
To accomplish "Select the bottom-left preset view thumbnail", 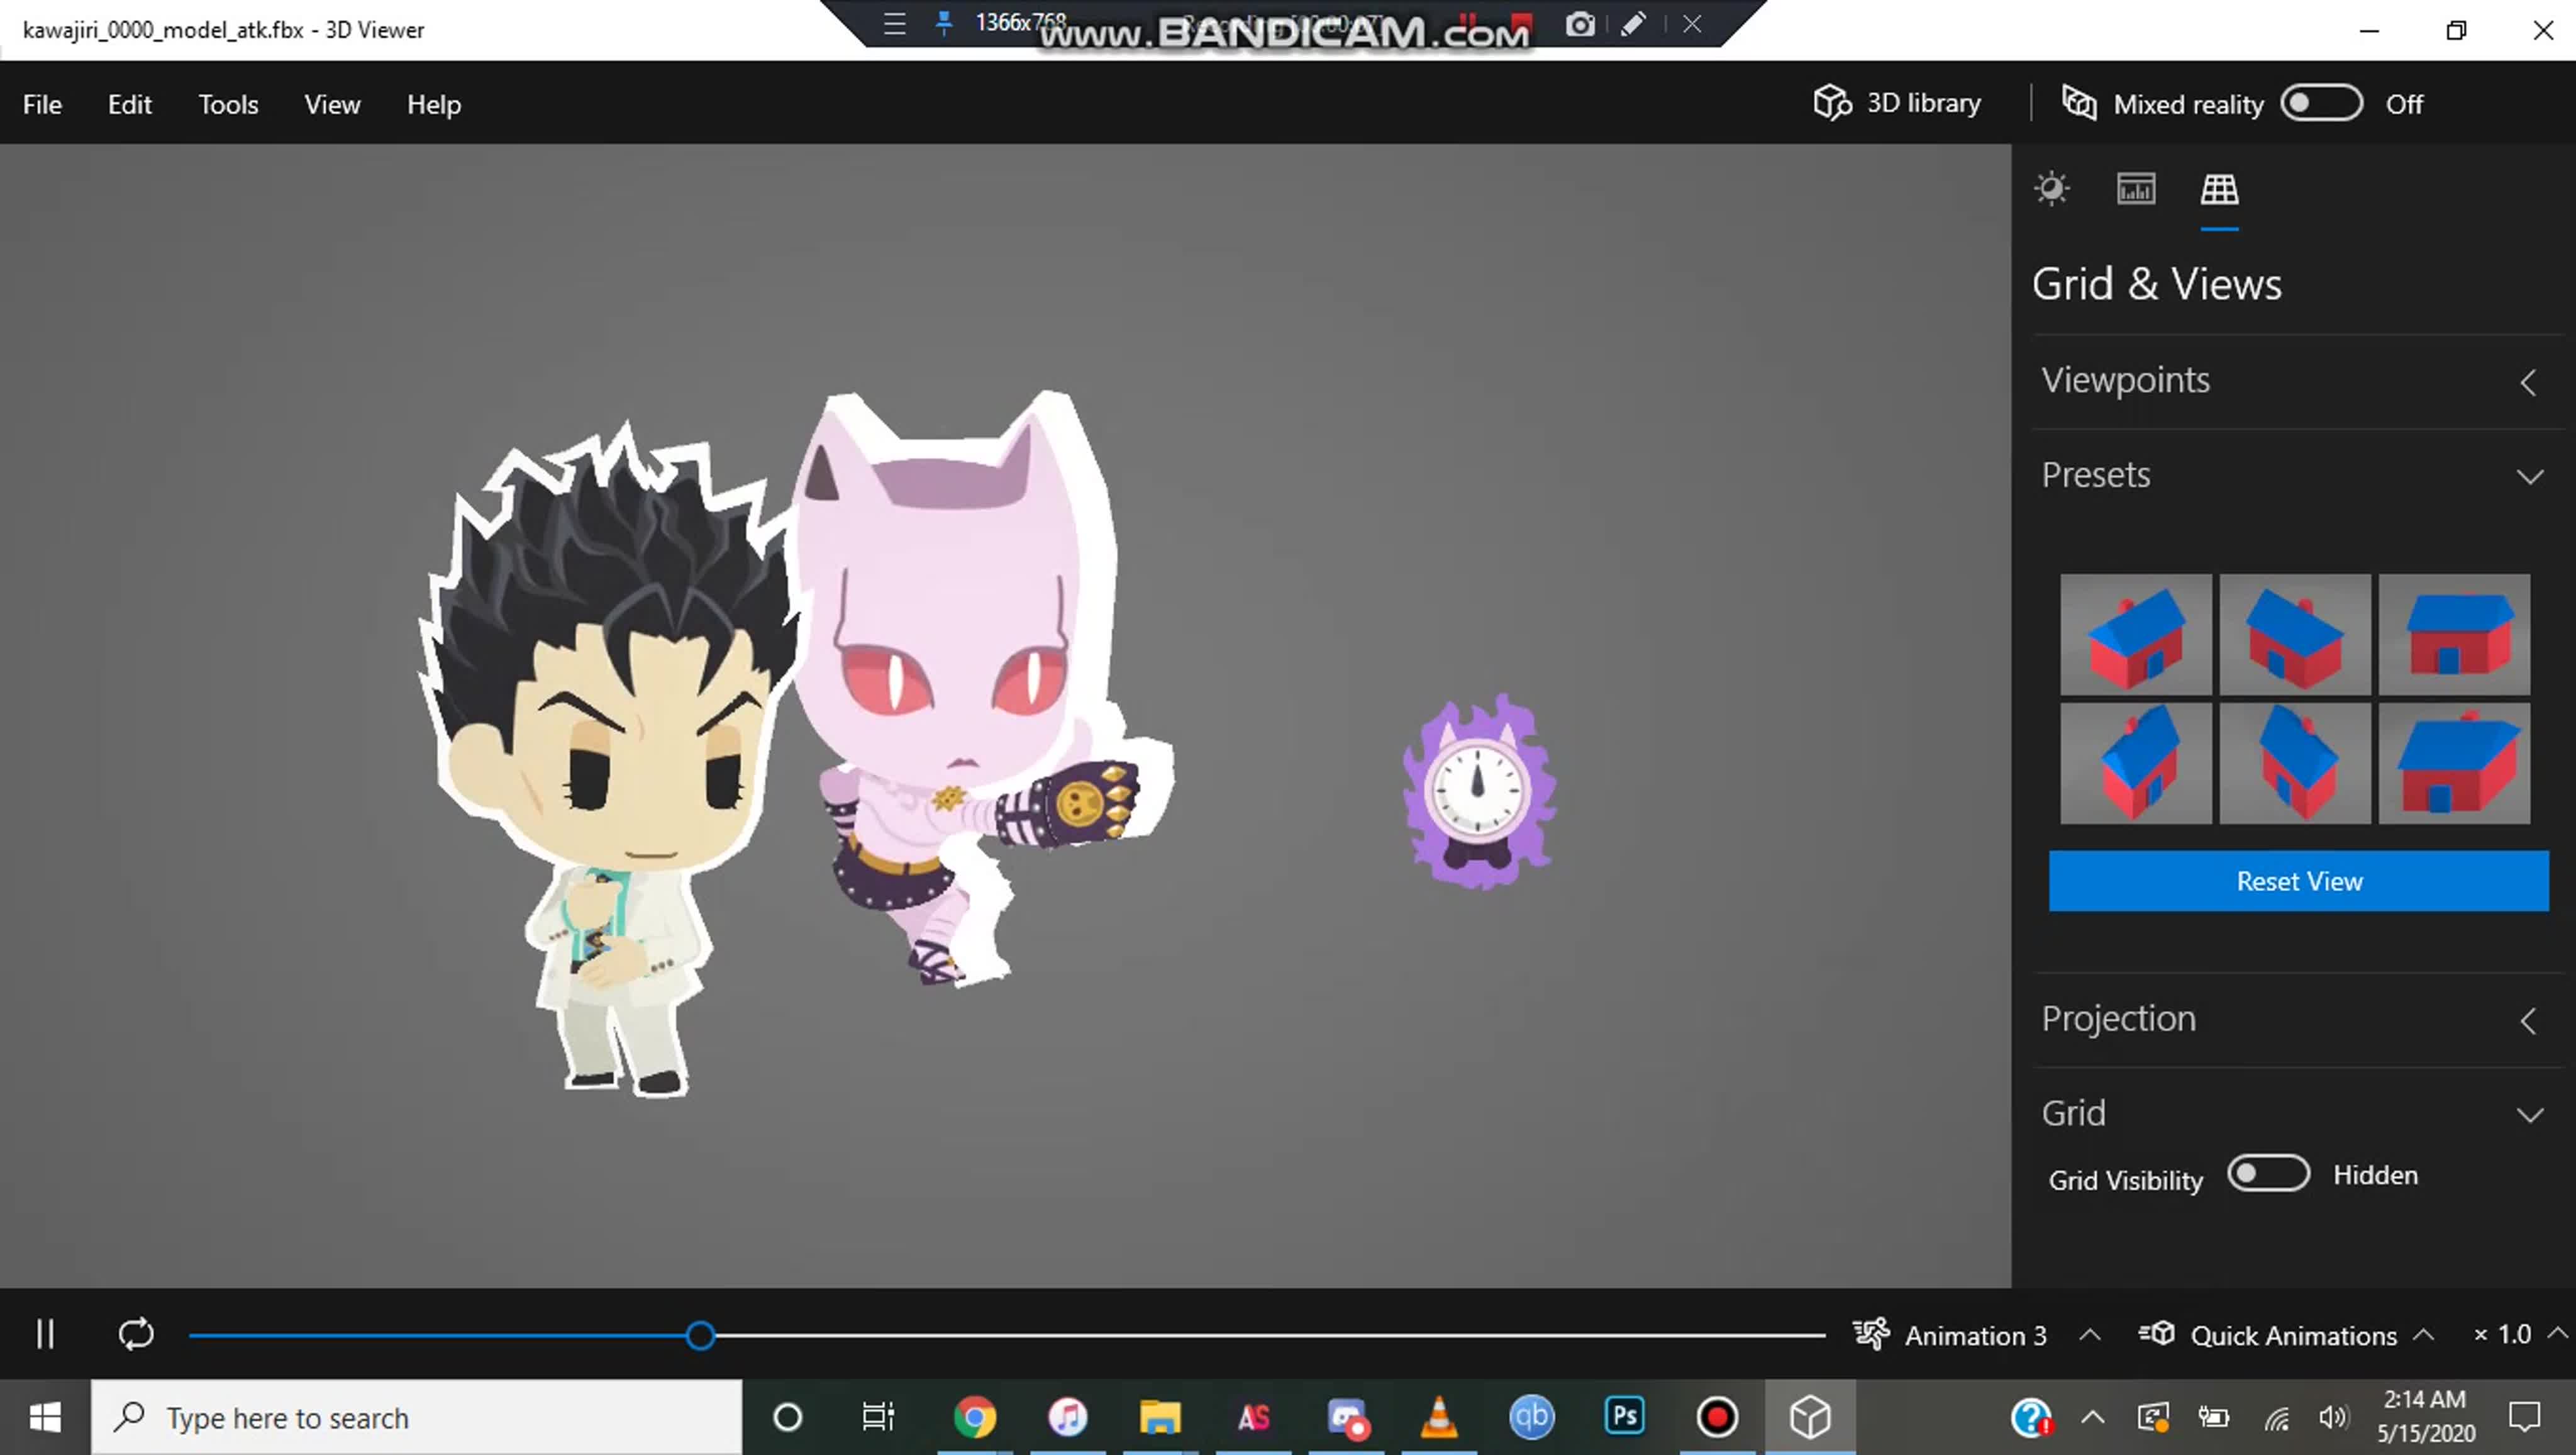I will coord(2135,763).
